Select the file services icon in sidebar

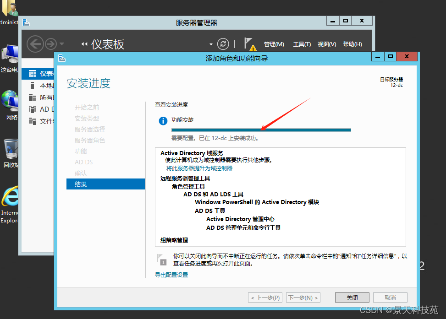(33, 121)
